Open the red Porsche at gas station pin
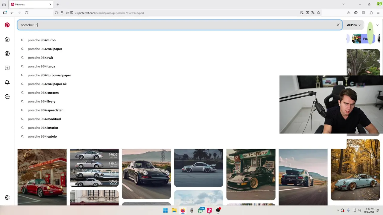This screenshot has width=383, height=215. pos(42,177)
